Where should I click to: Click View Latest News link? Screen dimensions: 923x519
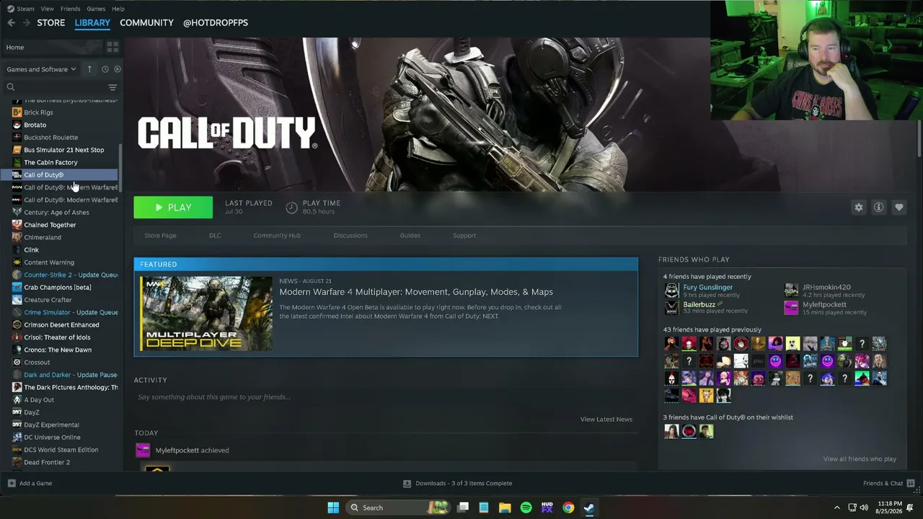point(606,420)
